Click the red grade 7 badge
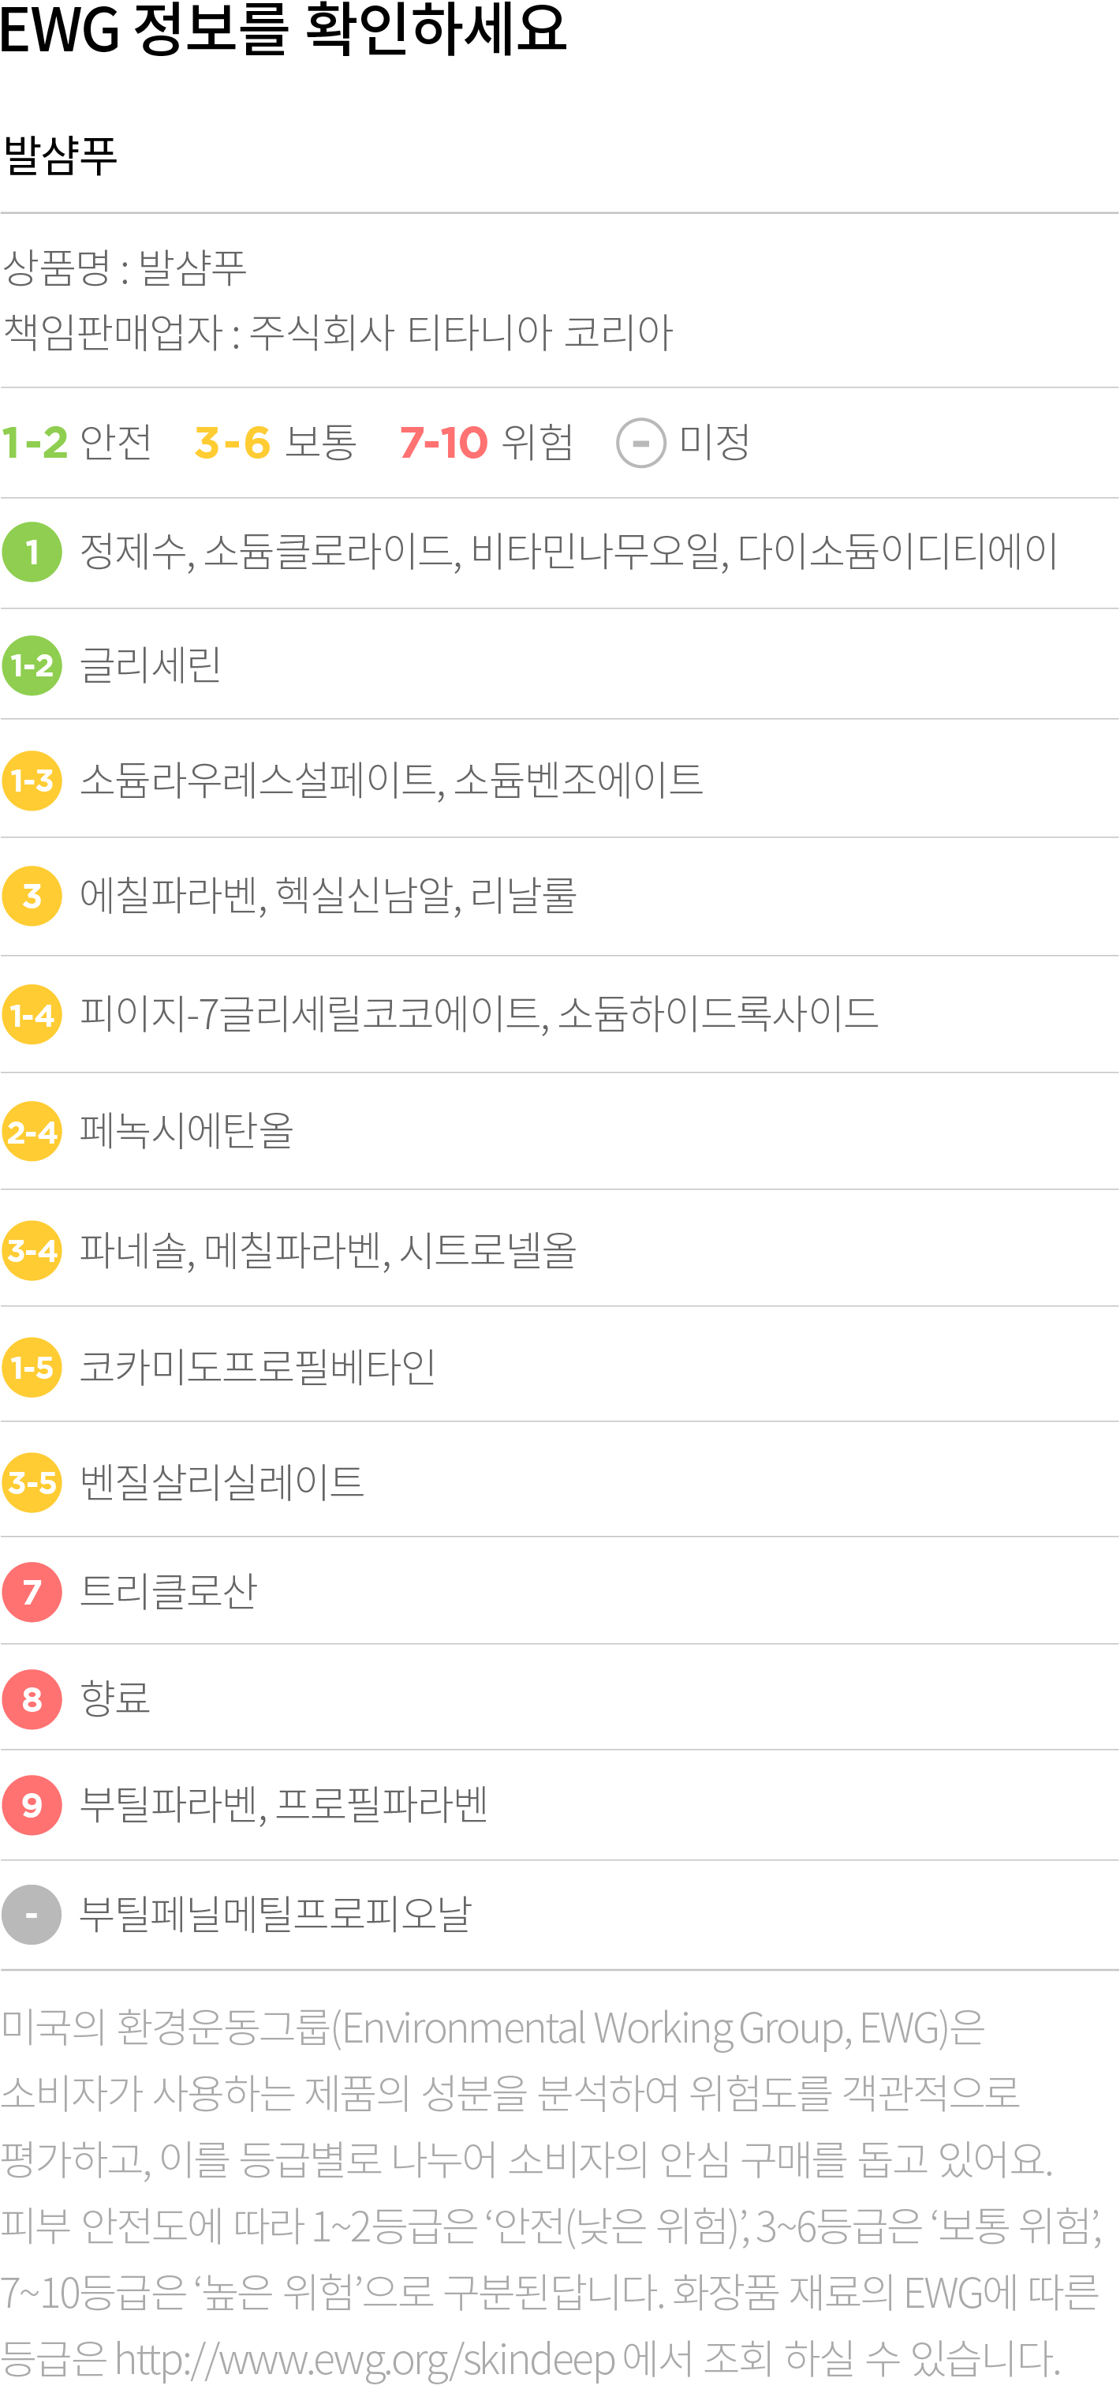The image size is (1120, 2393). point(32,1592)
